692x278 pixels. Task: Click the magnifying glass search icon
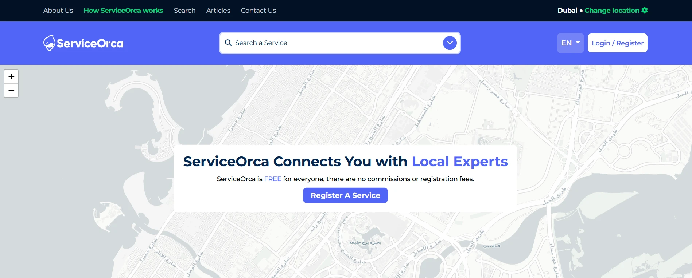228,43
